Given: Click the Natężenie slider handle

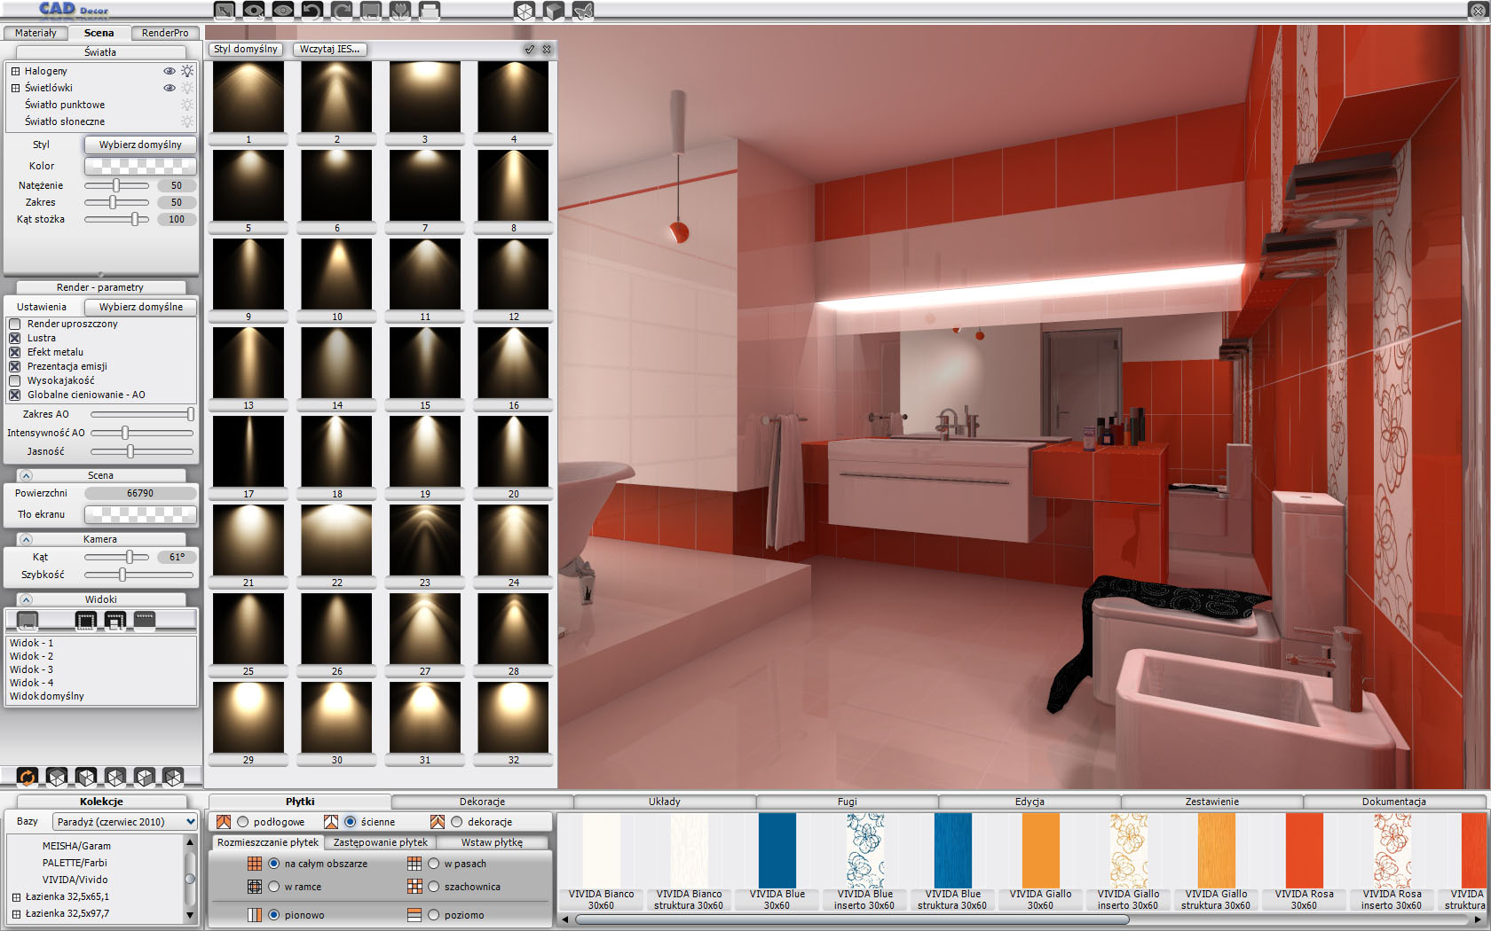Looking at the screenshot, I should [116, 185].
